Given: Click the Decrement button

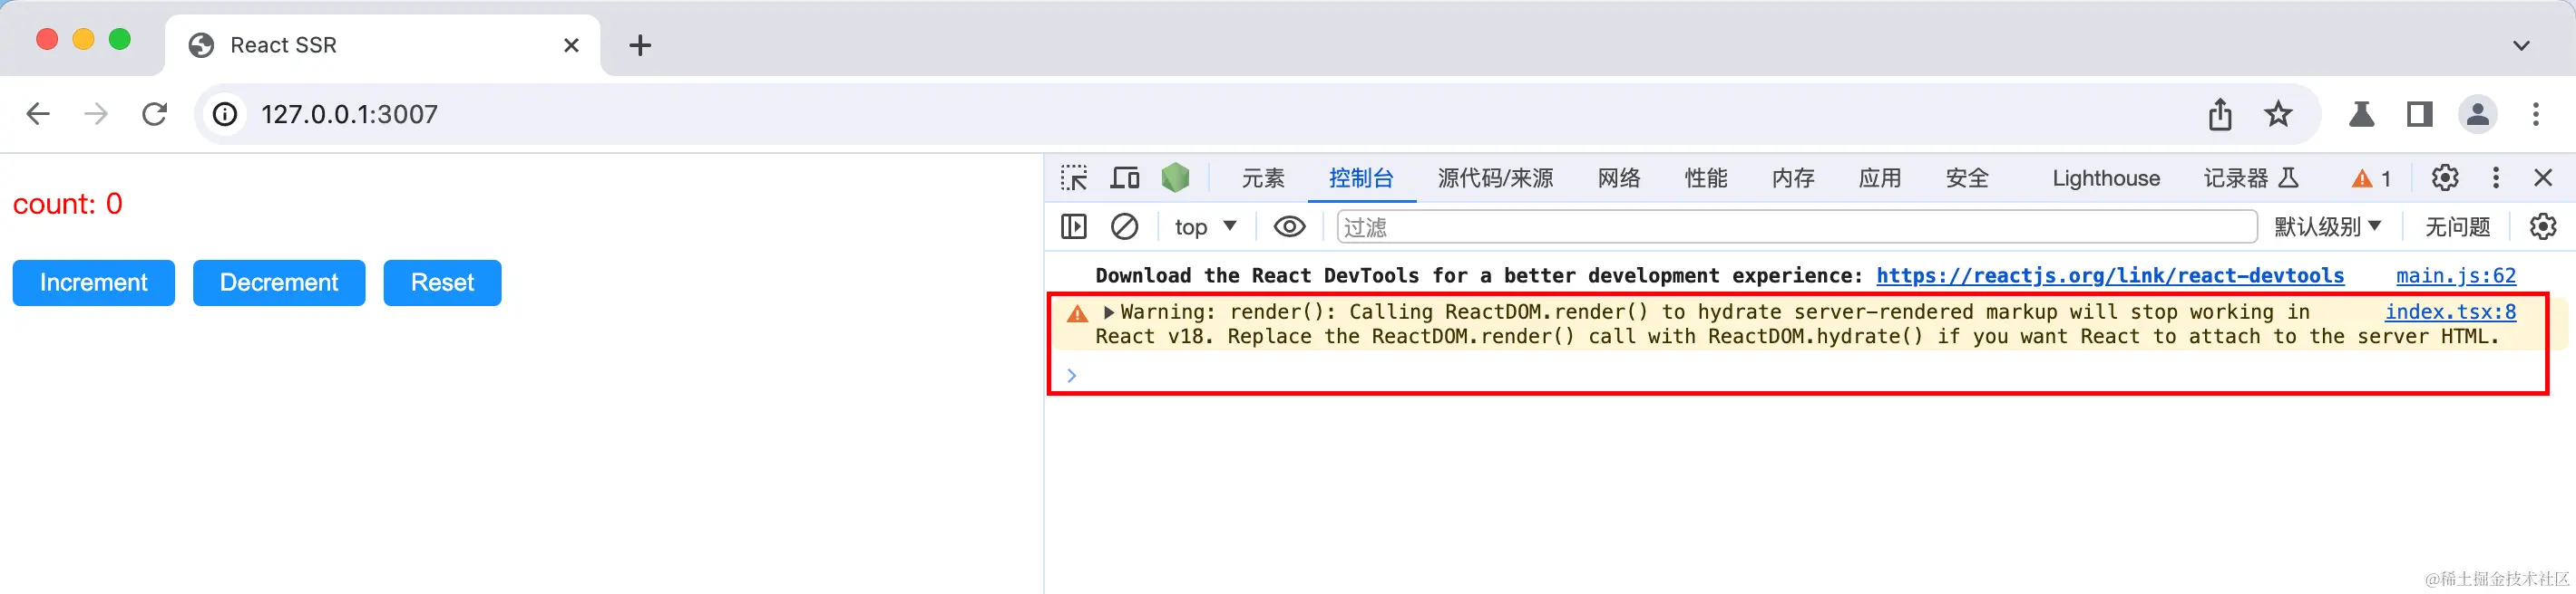Looking at the screenshot, I should point(279,283).
